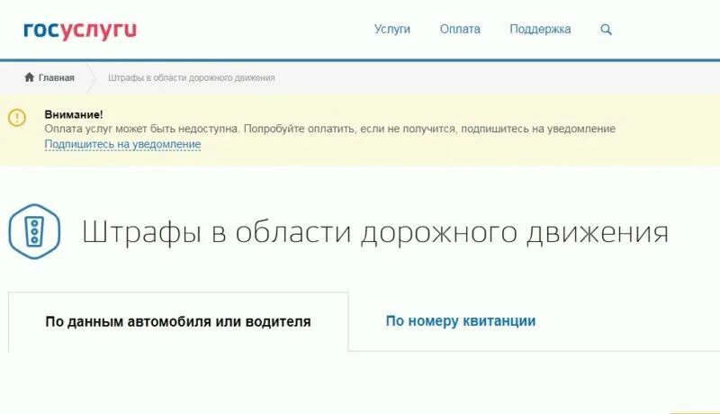
Task: Open the Поддержка menu item
Action: [541, 30]
